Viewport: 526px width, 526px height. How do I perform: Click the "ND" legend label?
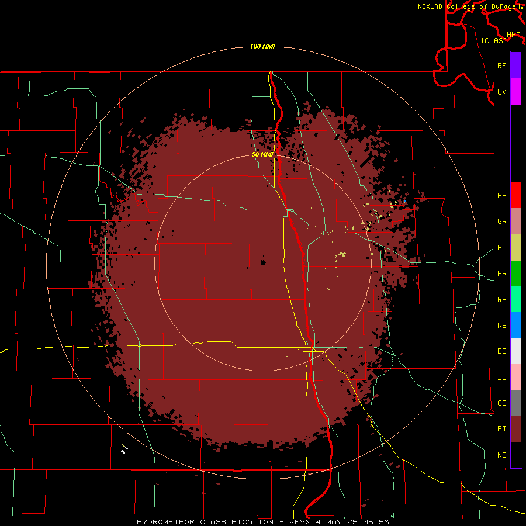pos(501,455)
